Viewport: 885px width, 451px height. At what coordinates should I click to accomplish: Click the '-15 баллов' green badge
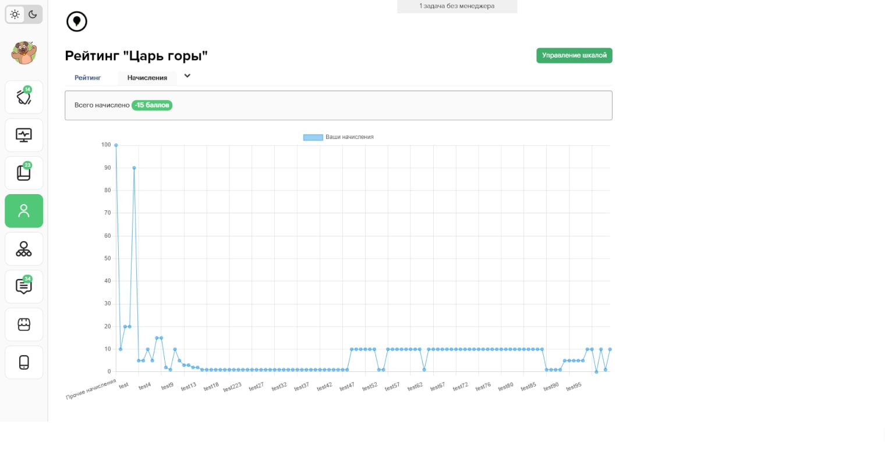point(152,105)
